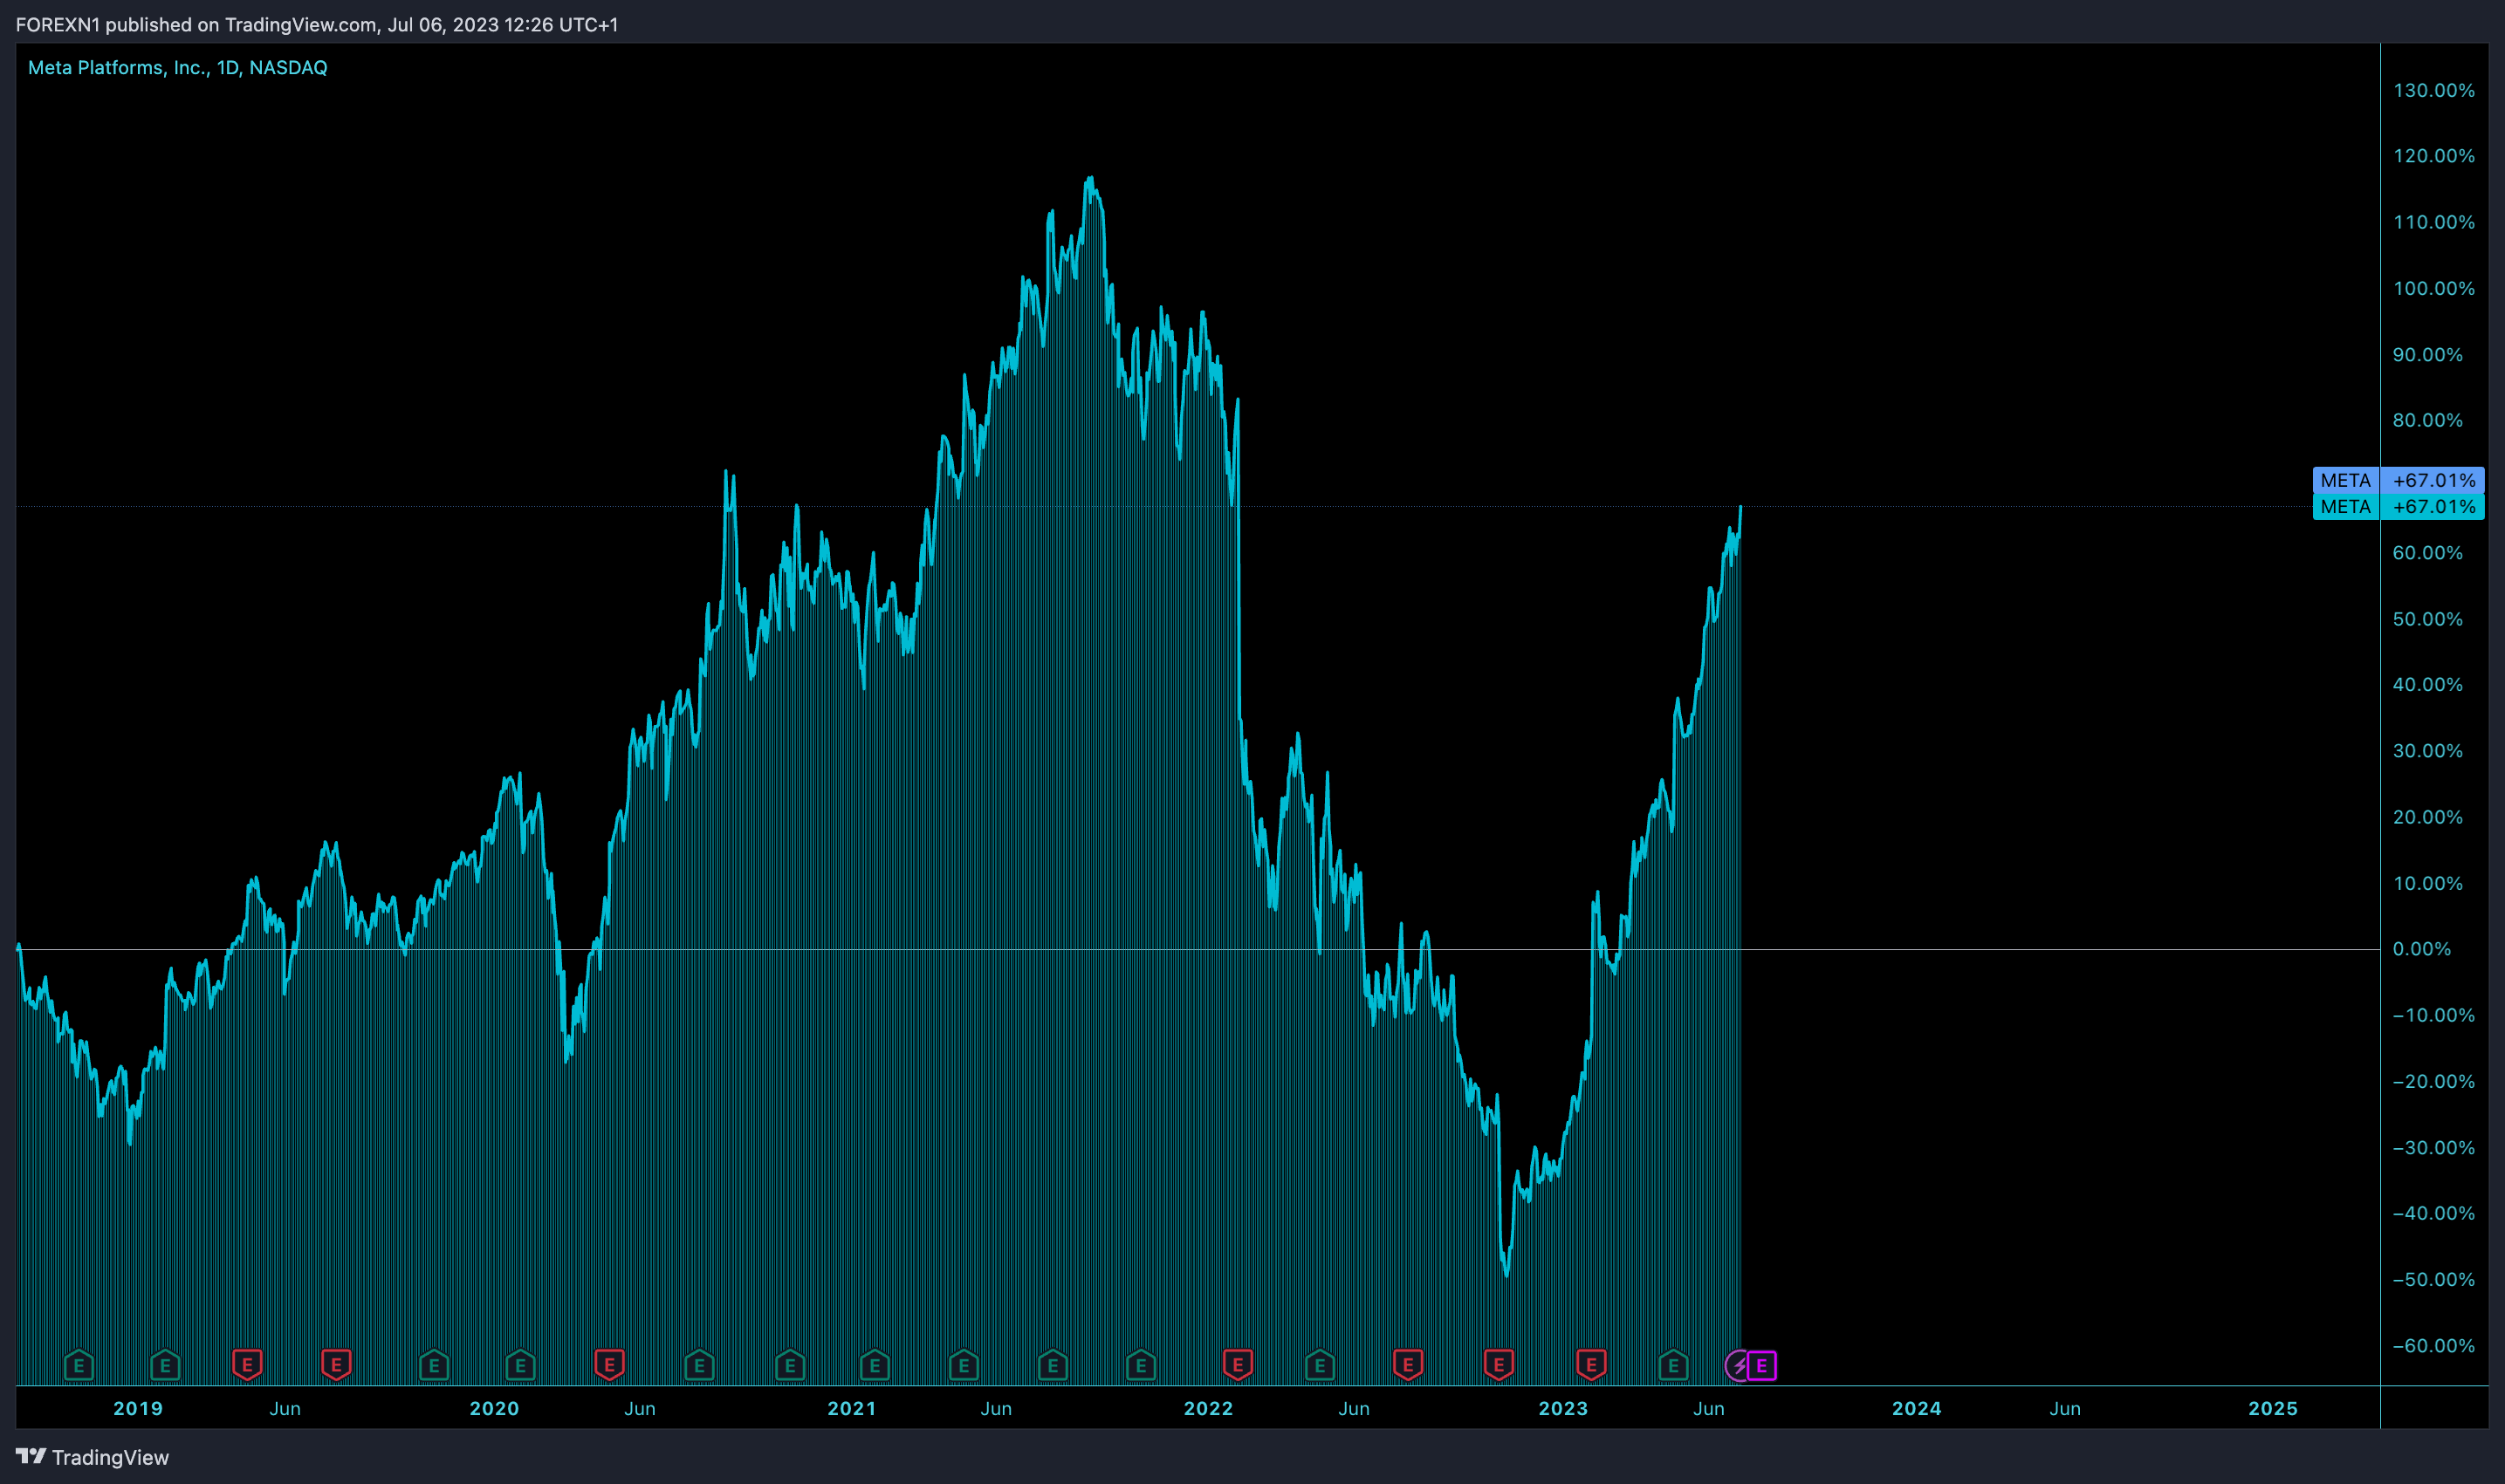The height and width of the screenshot is (1484, 2505).
Task: Click the FOREXN1 published header text
Action: pyautogui.click(x=316, y=24)
